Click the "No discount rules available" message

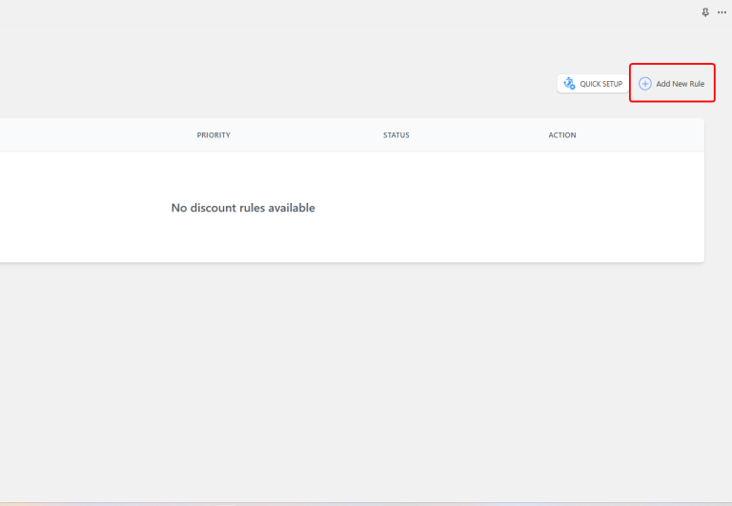point(243,208)
